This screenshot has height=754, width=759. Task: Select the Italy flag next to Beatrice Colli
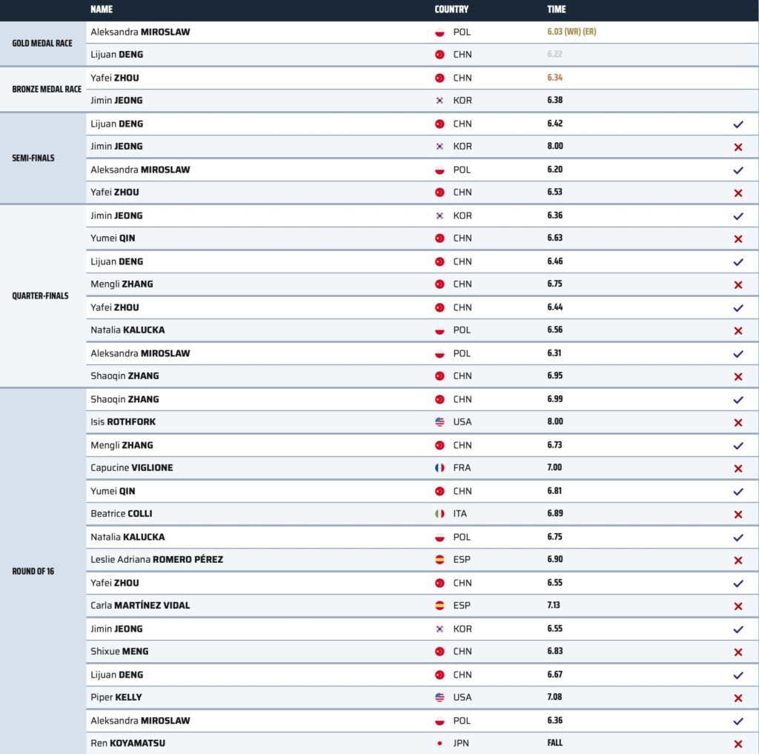[x=440, y=514]
